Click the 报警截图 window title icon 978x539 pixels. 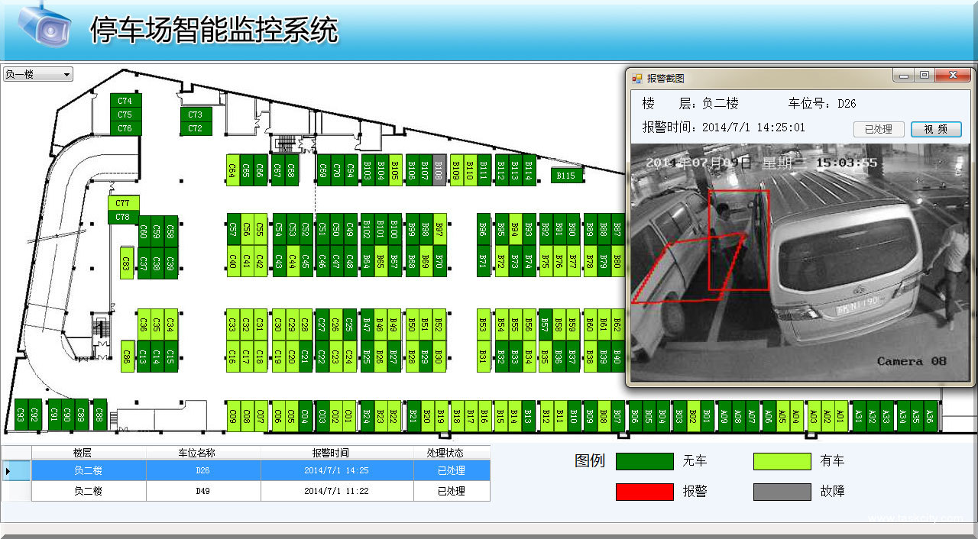[637, 78]
